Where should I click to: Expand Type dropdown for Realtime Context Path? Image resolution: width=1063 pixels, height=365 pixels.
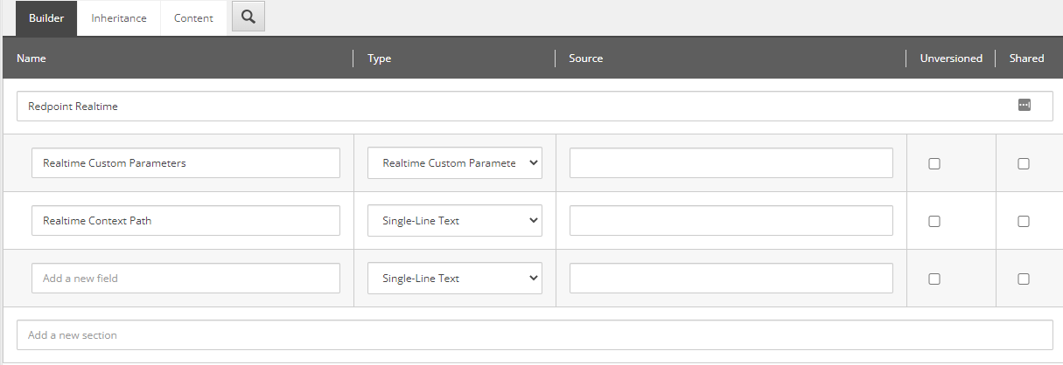454,221
